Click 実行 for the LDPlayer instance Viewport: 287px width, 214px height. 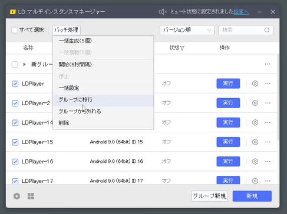pyautogui.click(x=228, y=83)
